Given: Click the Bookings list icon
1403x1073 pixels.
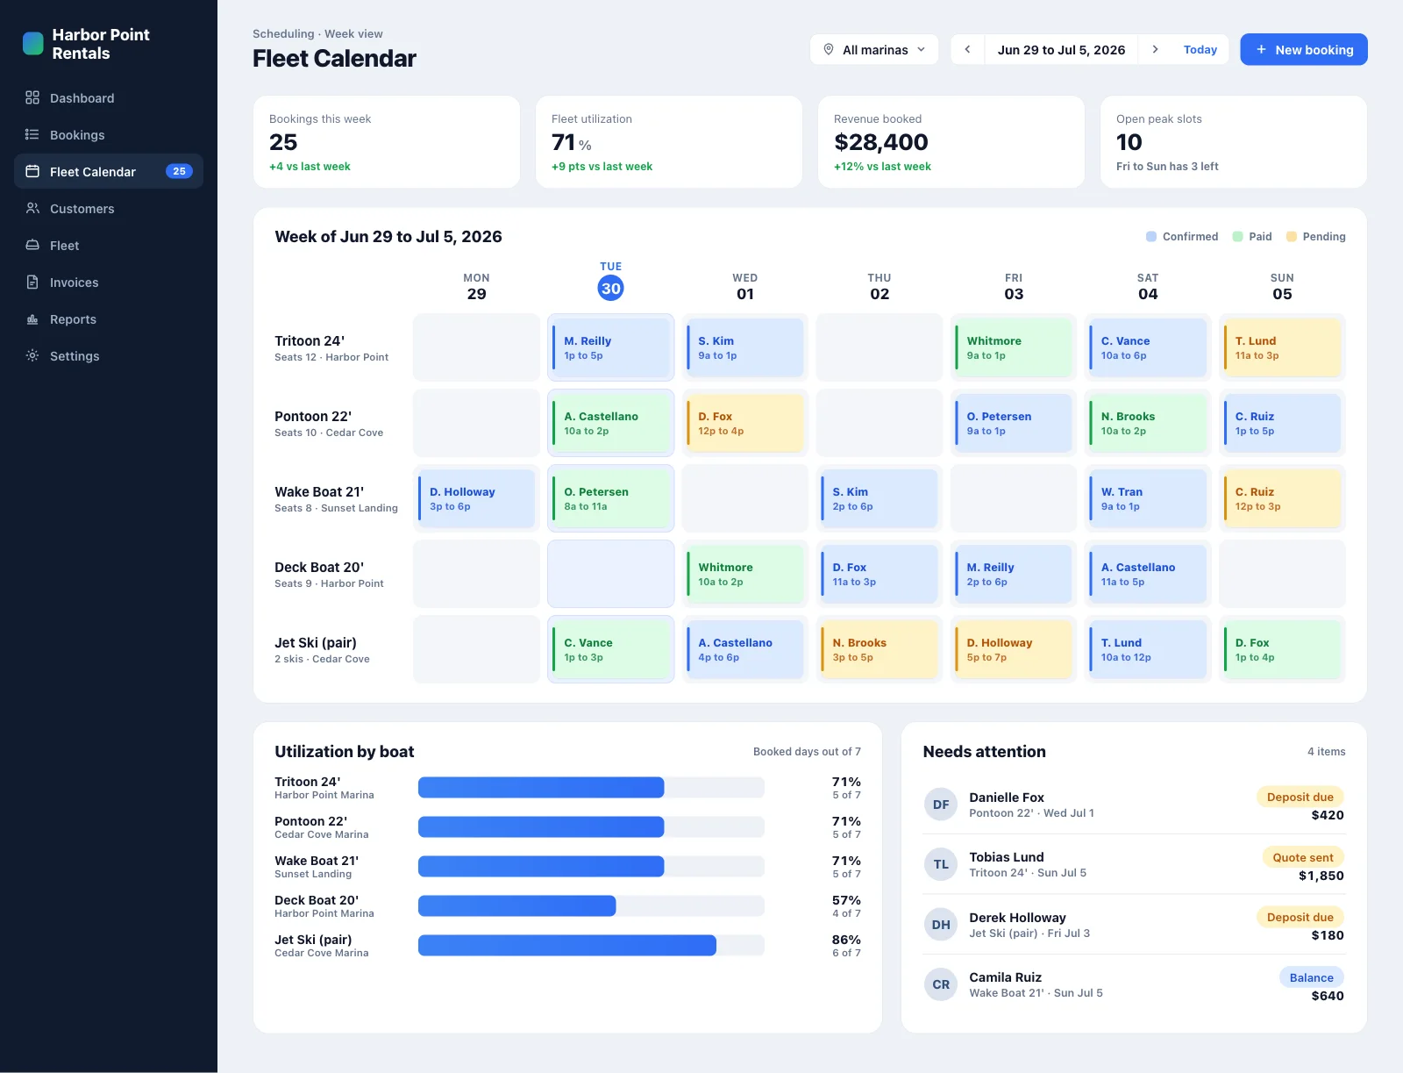Looking at the screenshot, I should [32, 134].
